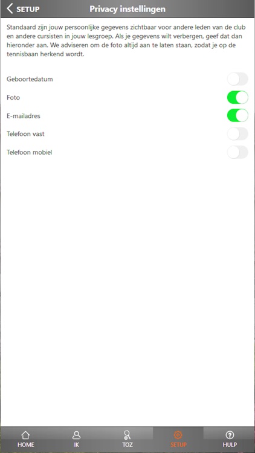Open the question mark help icon
The height and width of the screenshot is (453, 255).
(230, 435)
